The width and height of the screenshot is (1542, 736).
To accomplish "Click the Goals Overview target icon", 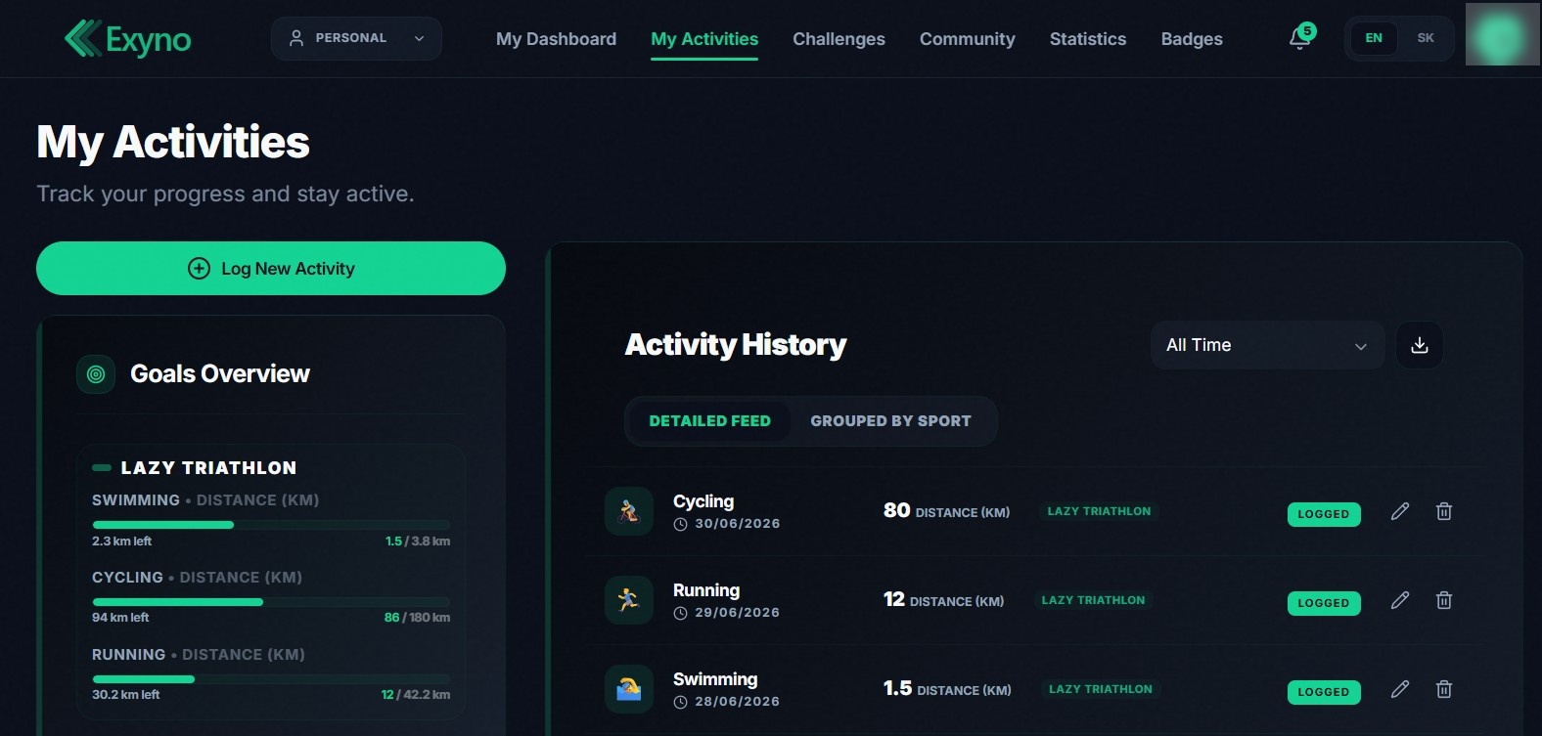I will tap(96, 374).
